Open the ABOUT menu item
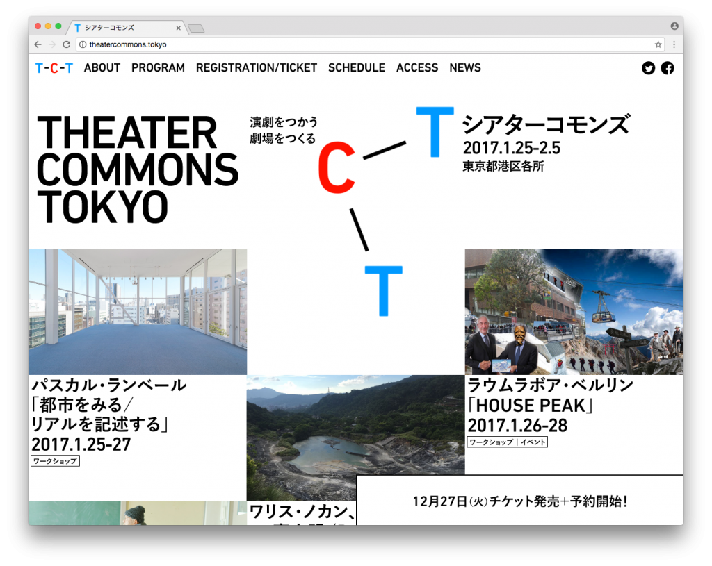 click(x=102, y=68)
